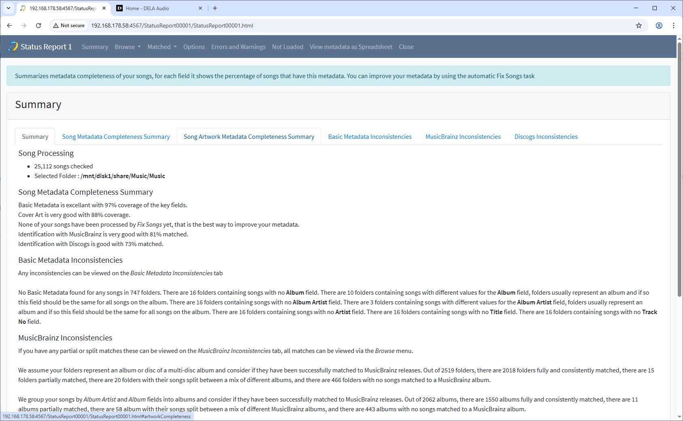
Task: Expand the Matched dropdown menu
Action: click(x=162, y=47)
